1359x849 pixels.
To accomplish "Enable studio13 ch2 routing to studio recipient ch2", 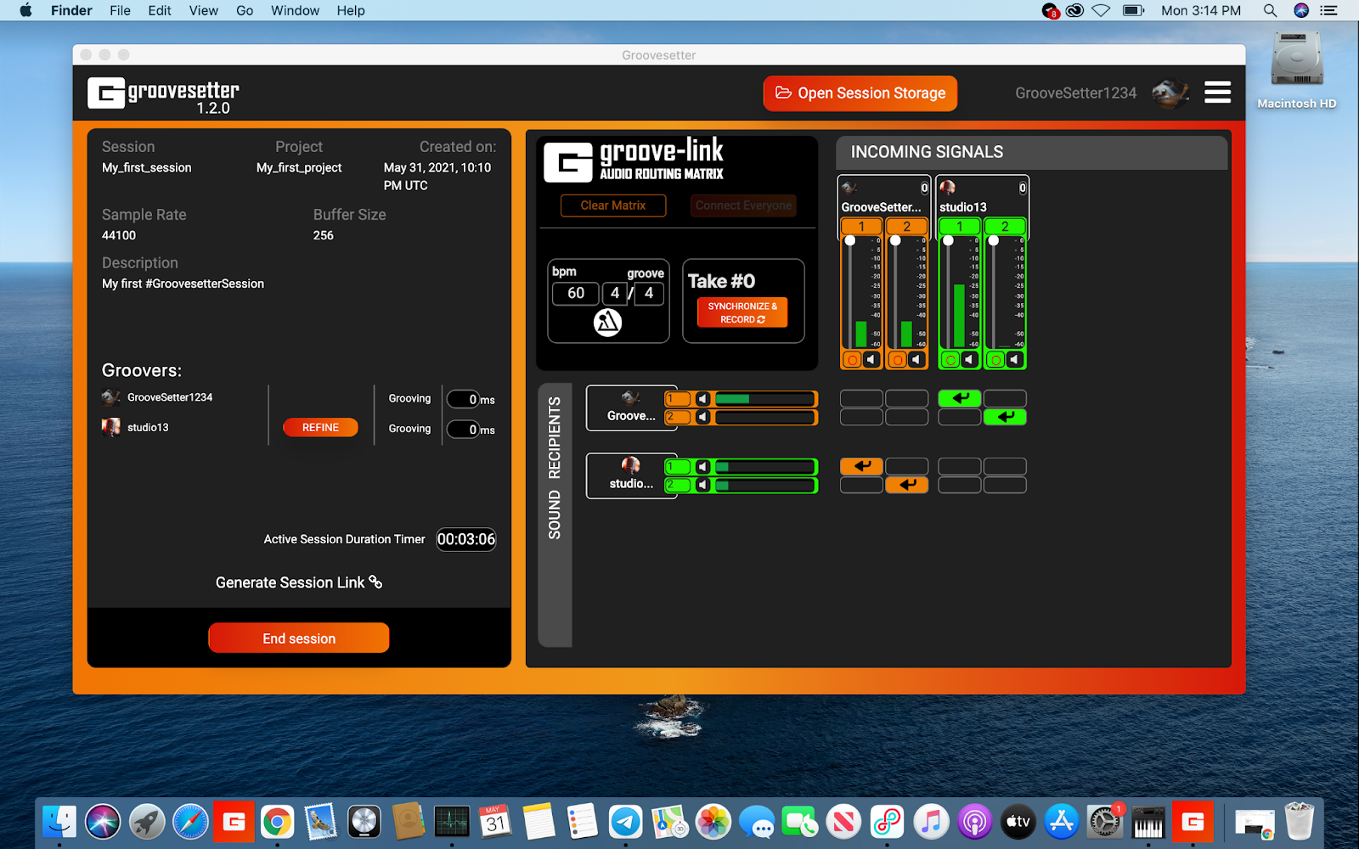I will [1005, 485].
